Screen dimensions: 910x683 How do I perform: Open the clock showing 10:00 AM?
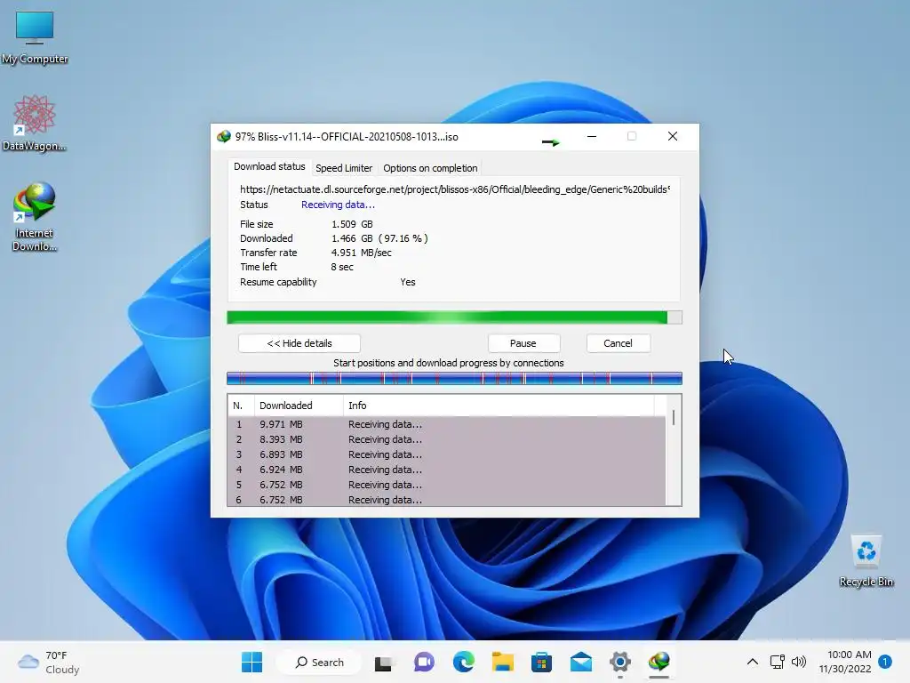(x=845, y=662)
